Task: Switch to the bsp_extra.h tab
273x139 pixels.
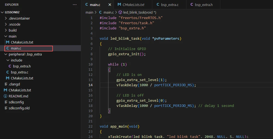Action: [x=204, y=5]
